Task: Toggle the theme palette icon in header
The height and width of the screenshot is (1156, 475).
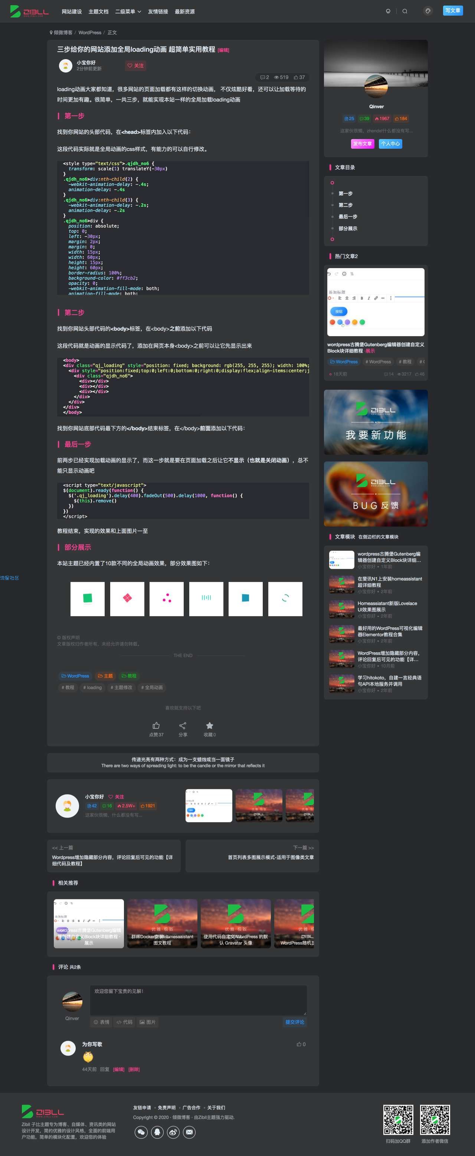Action: 428,11
